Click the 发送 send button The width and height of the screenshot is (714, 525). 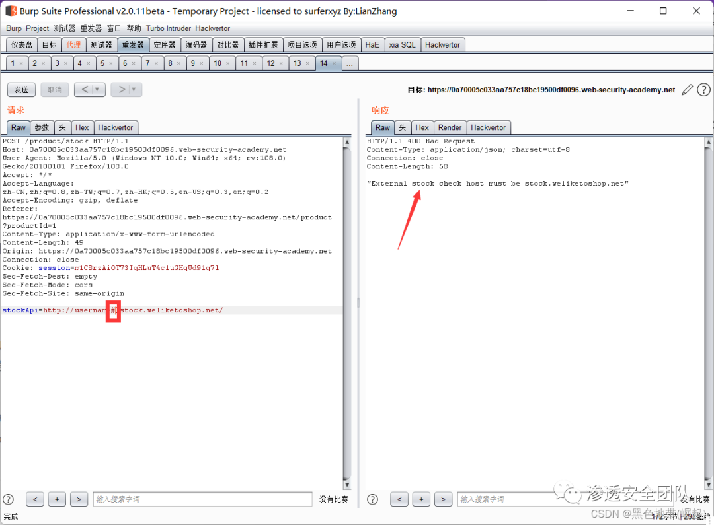click(x=21, y=90)
